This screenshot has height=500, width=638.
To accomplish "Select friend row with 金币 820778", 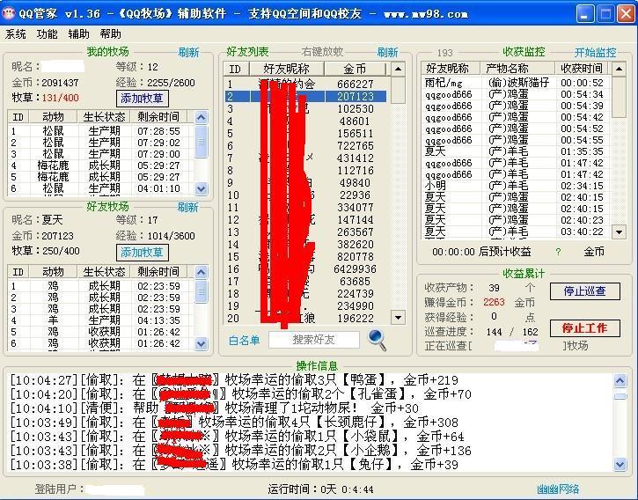I will point(305,257).
